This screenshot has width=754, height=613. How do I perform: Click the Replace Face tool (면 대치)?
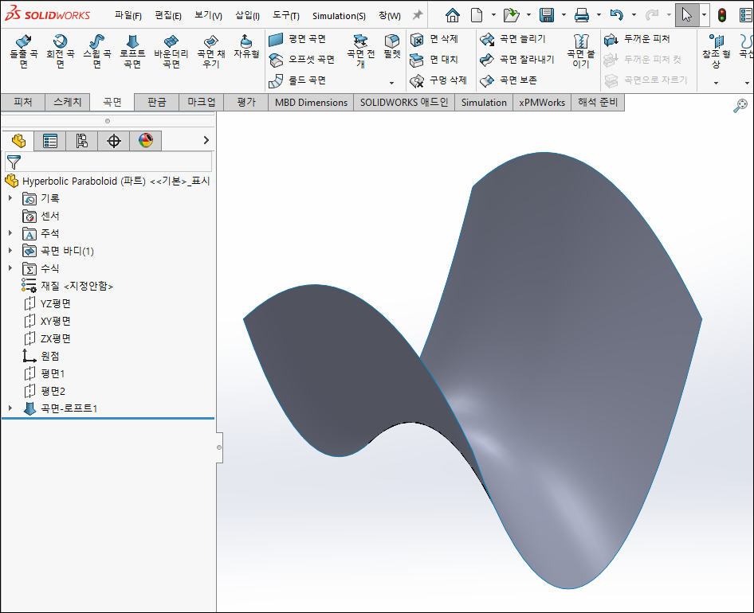(434, 60)
